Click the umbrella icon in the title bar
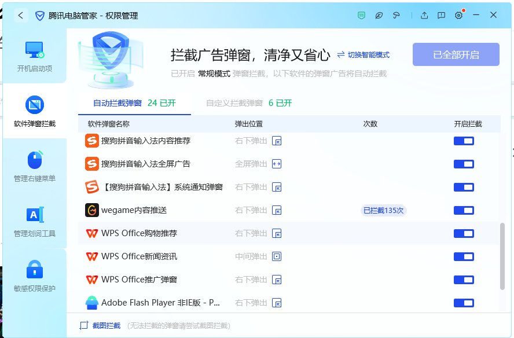The width and height of the screenshot is (514, 338). click(x=396, y=16)
